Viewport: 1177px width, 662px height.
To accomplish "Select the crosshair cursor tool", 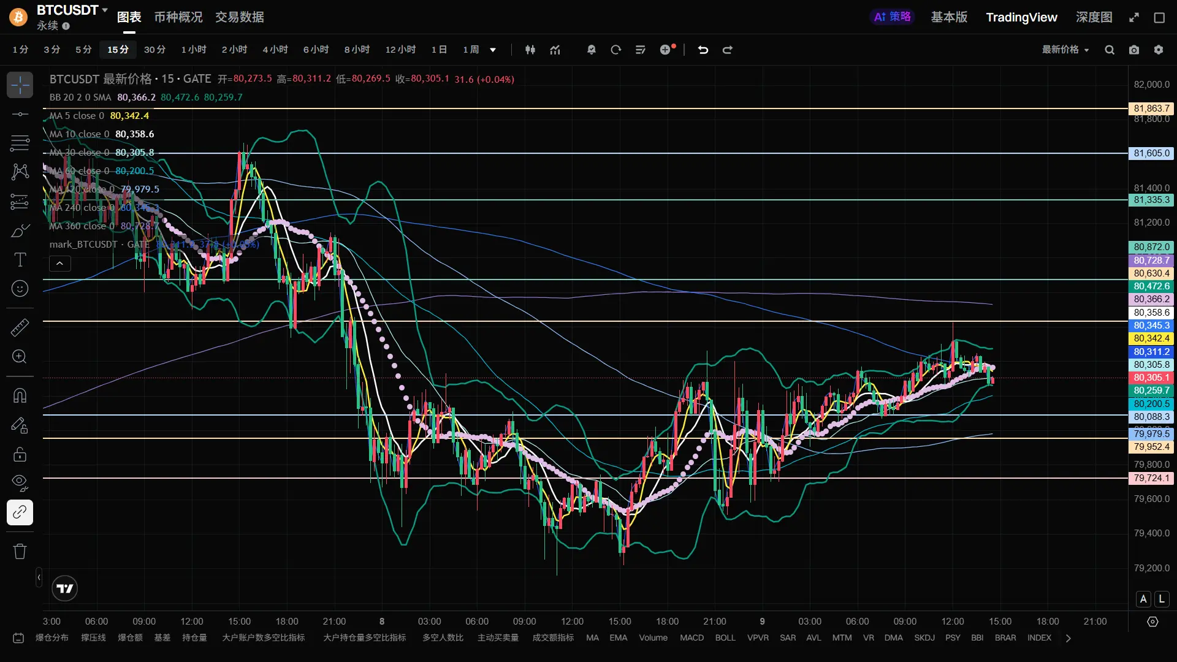I will click(x=20, y=85).
